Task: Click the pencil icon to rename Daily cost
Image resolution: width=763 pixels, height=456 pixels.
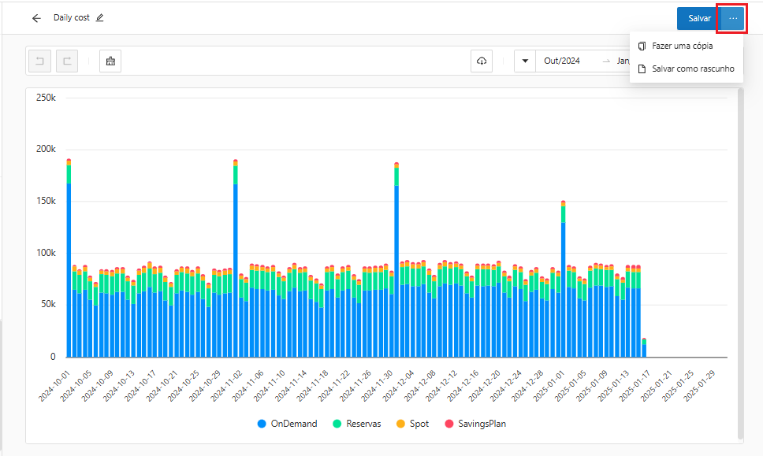Action: [99, 18]
